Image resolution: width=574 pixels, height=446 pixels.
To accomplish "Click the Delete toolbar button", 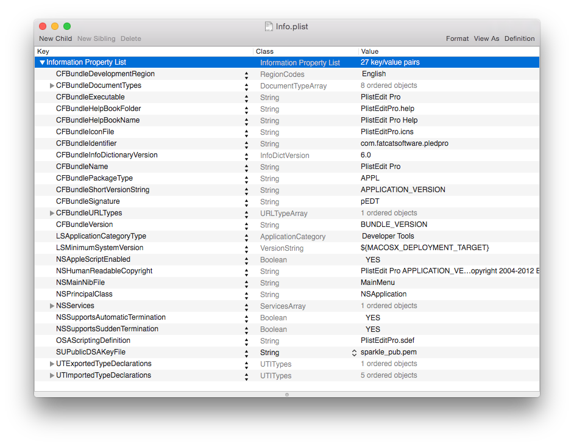I will (130, 38).
